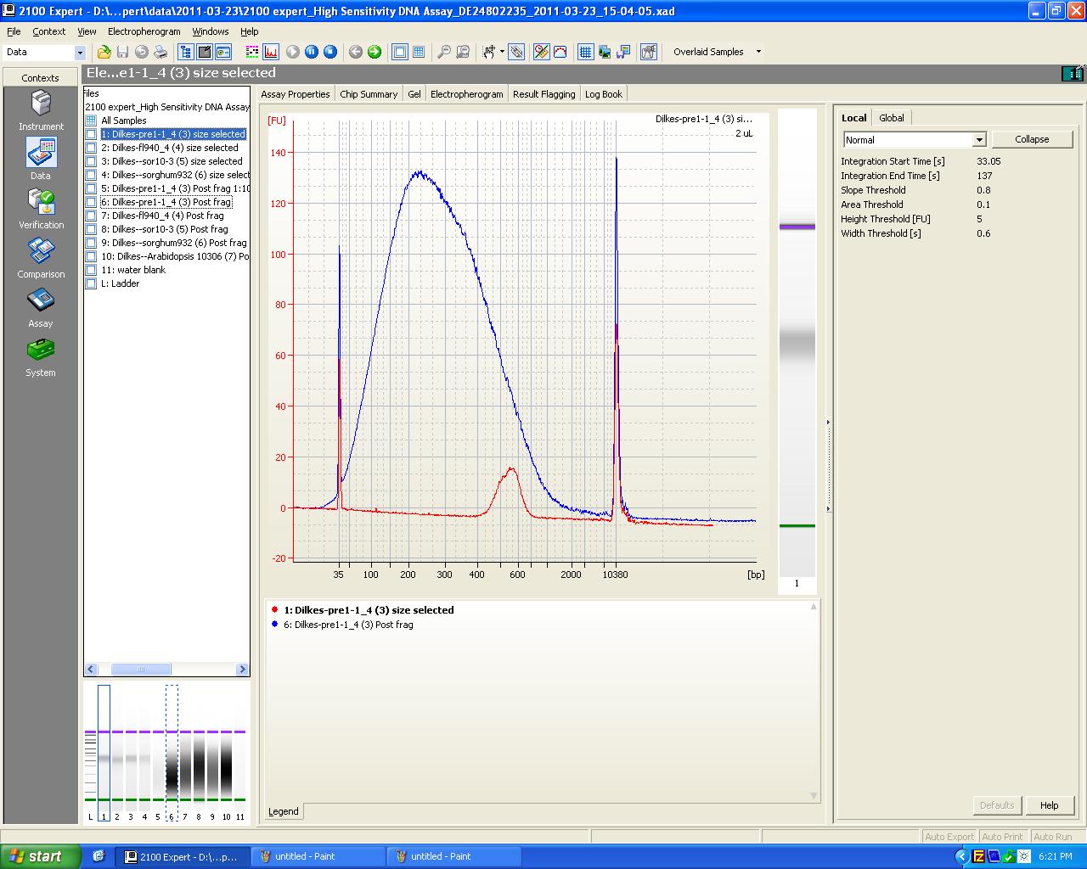Image resolution: width=1087 pixels, height=869 pixels.
Task: Check sample 8 Dilkes--sor10-3 Post frag checkbox
Action: (x=91, y=229)
